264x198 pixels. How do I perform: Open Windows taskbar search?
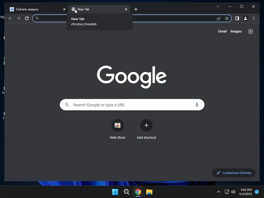126,192
